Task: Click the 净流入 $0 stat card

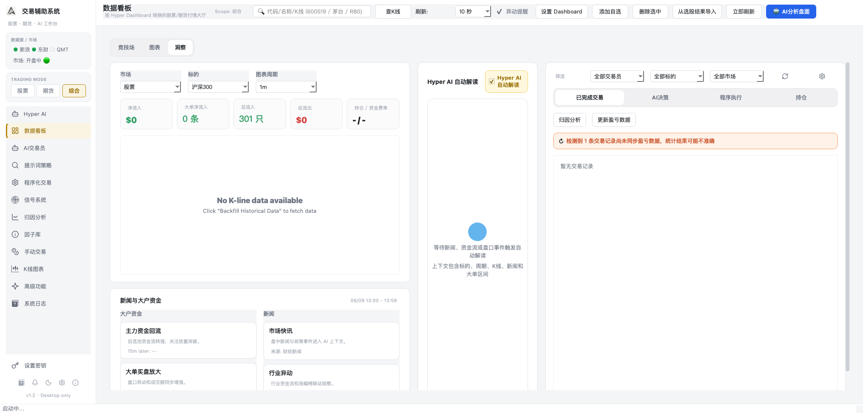Action: [146, 114]
